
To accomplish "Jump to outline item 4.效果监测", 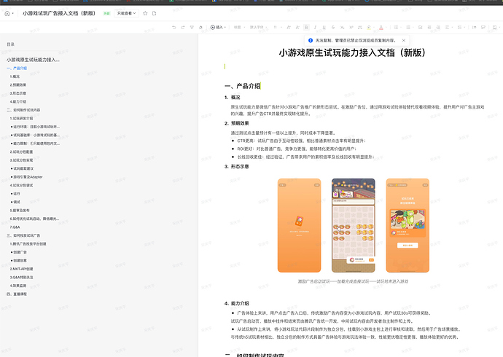I will (x=18, y=286).
